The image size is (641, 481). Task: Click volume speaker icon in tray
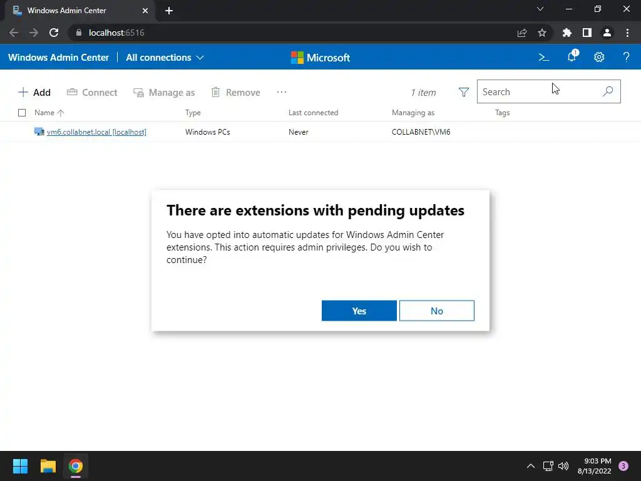click(563, 466)
